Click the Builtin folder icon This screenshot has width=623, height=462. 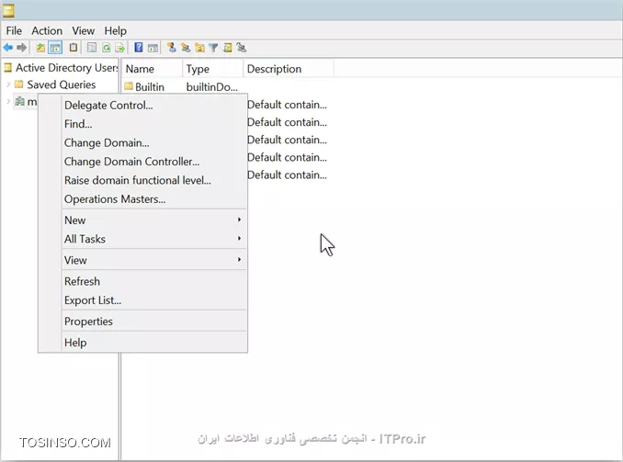point(129,86)
